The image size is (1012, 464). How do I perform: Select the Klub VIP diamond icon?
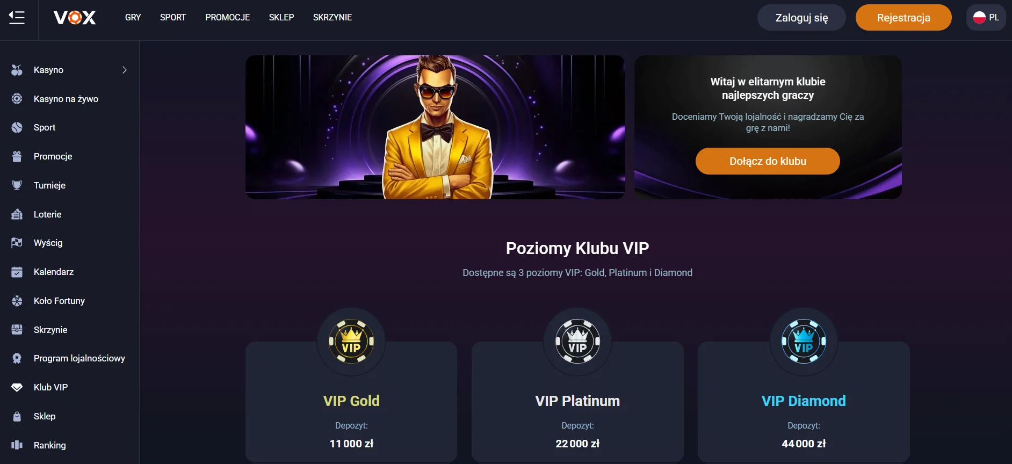click(x=17, y=387)
